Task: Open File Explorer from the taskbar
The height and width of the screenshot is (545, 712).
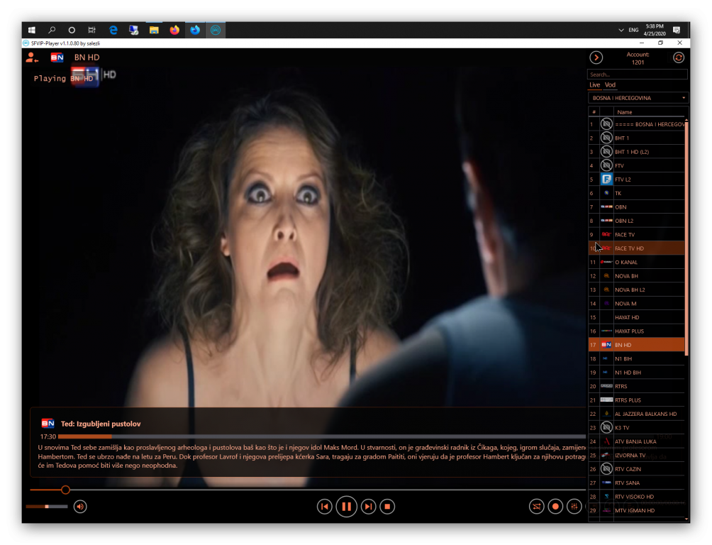Action: (x=154, y=30)
